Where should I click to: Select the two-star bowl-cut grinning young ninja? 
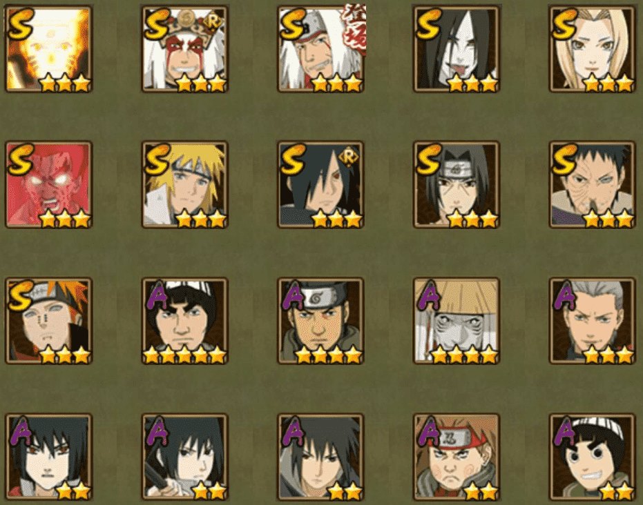[592, 457]
